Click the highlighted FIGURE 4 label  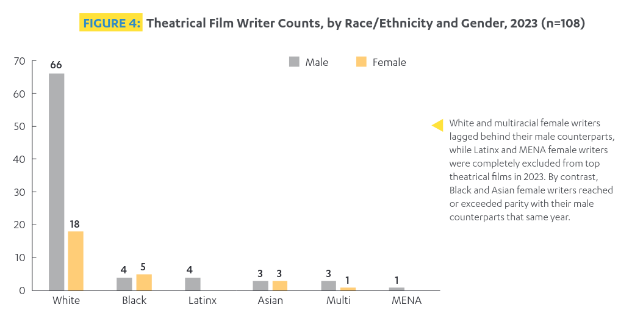(x=111, y=23)
